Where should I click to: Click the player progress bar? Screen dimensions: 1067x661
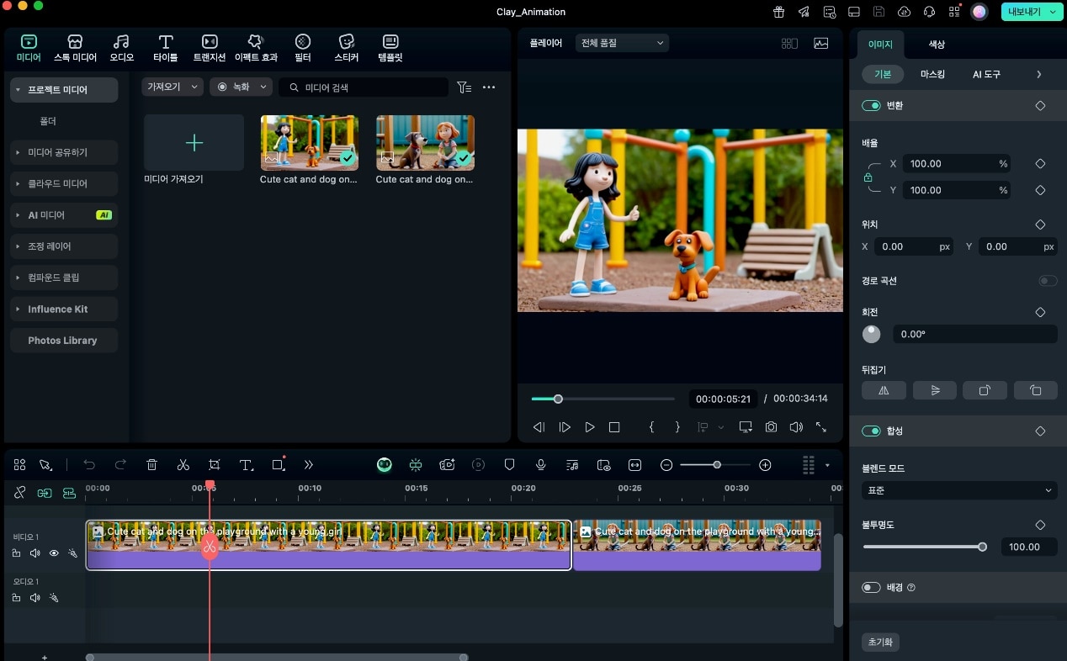[603, 399]
